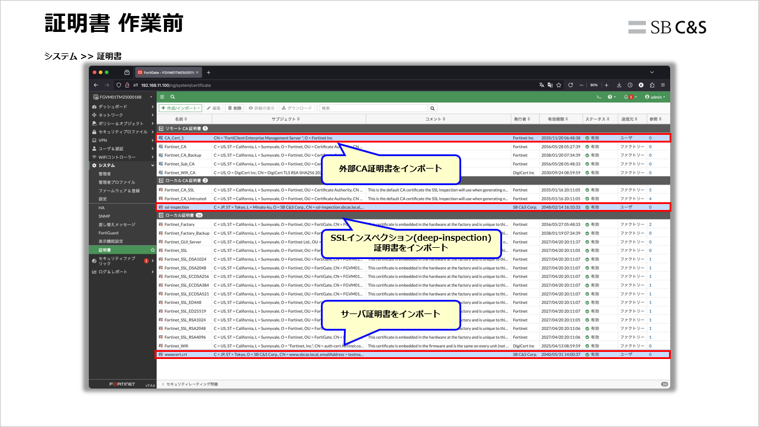Select the FortiGate browser tab
The width and height of the screenshot is (759, 427).
(x=169, y=73)
